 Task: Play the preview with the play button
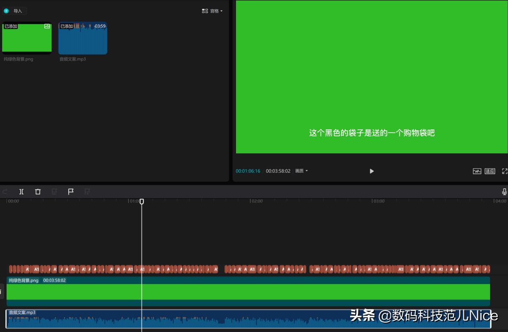click(x=371, y=171)
